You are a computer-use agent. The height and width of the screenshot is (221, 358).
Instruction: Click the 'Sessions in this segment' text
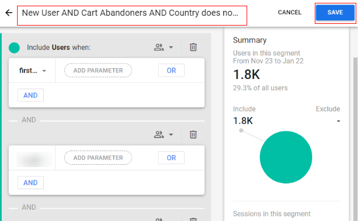272,214
